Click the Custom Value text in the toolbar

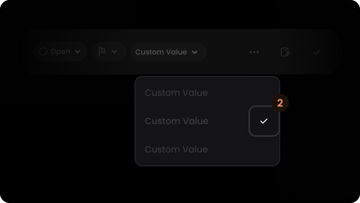[x=161, y=52]
